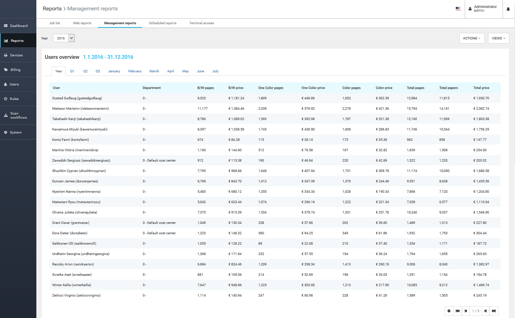Open the VIEWS dropdown menu
The height and width of the screenshot is (318, 515).
click(x=498, y=38)
